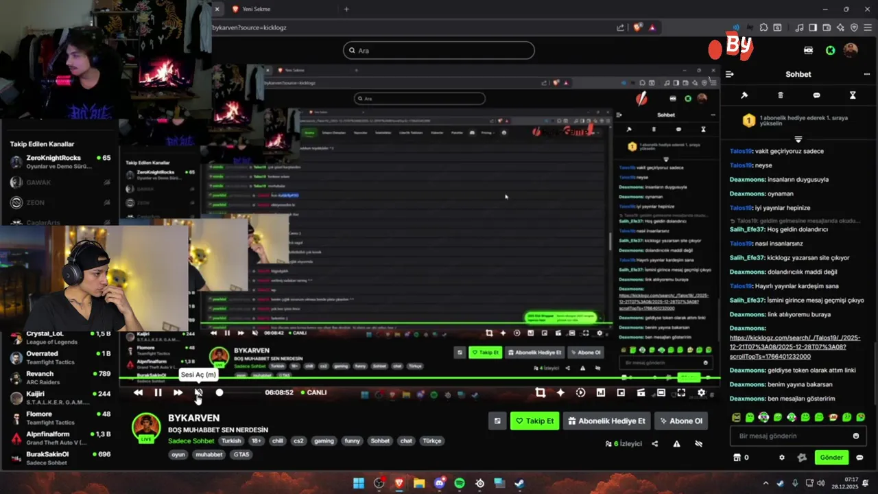Open Revanch channel in sidebar
878x494 pixels.
tap(60, 378)
